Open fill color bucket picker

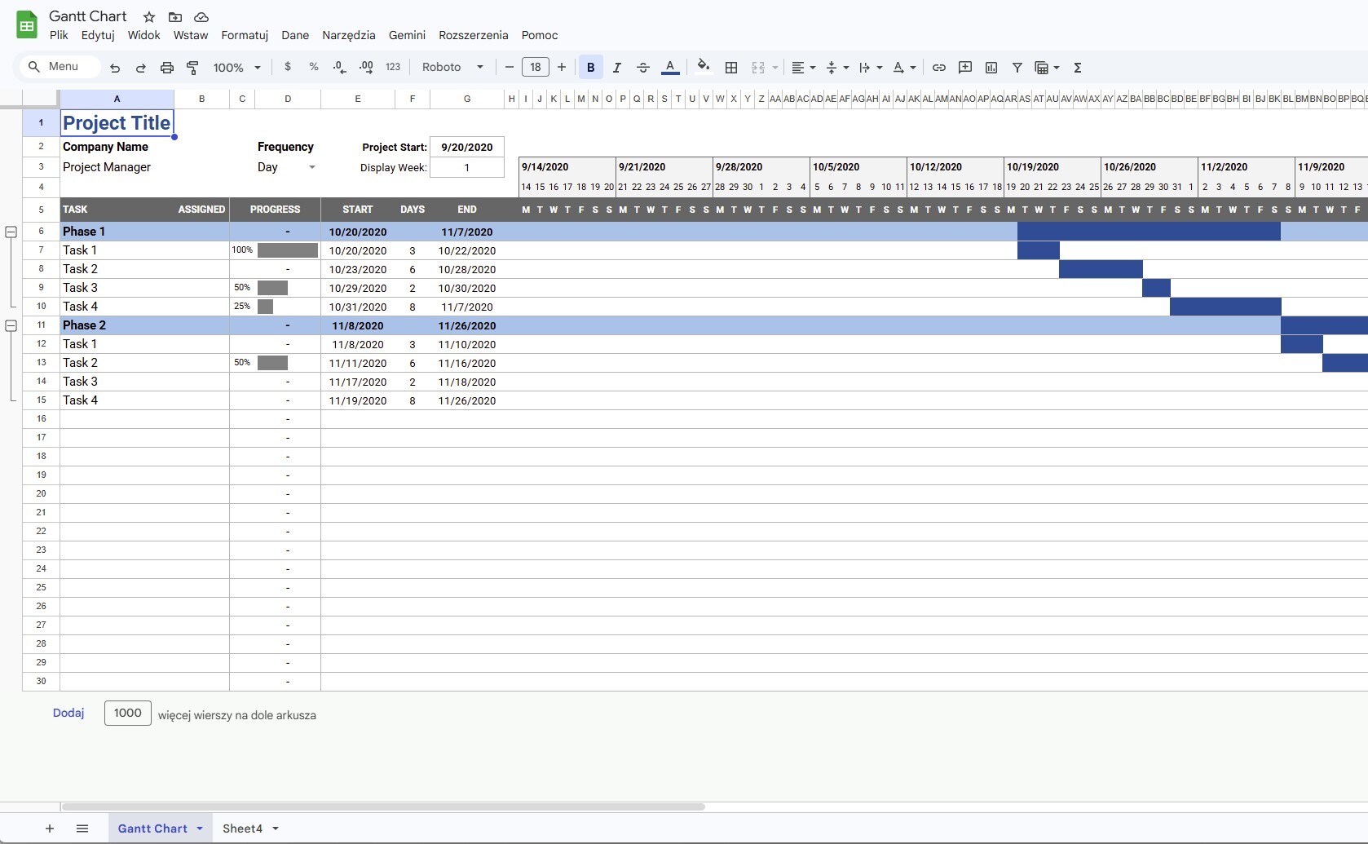(x=704, y=66)
